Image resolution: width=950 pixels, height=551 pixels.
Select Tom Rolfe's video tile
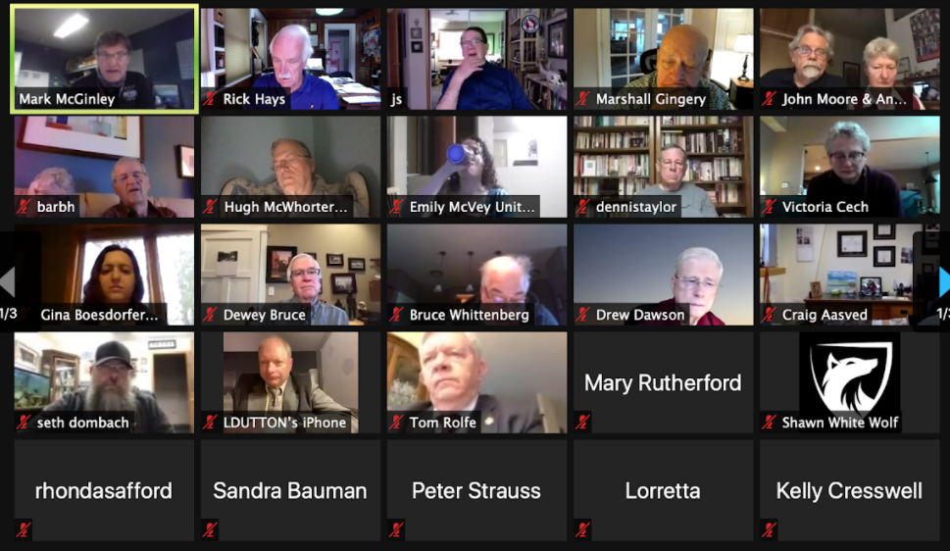pyautogui.click(x=477, y=382)
